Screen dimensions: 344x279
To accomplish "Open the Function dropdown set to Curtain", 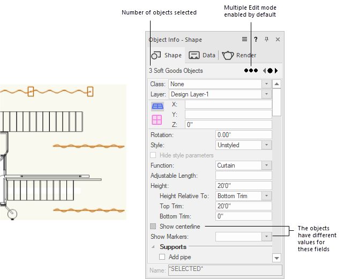I will [266, 165].
